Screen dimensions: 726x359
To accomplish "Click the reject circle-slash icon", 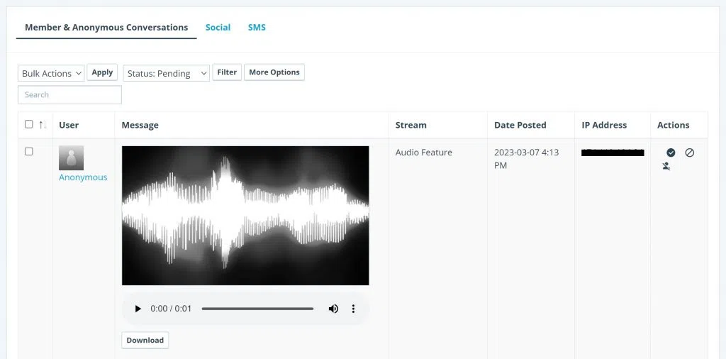I will click(x=689, y=153).
